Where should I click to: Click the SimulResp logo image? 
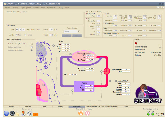point(148,94)
